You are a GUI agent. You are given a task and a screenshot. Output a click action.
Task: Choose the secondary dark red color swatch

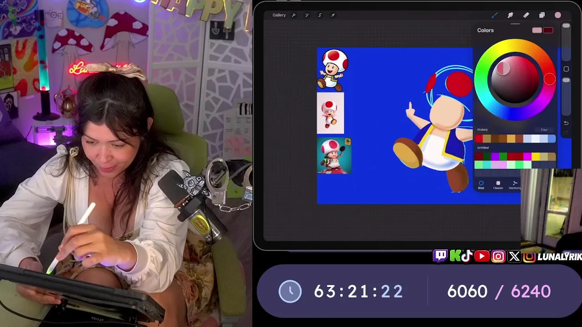(548, 30)
